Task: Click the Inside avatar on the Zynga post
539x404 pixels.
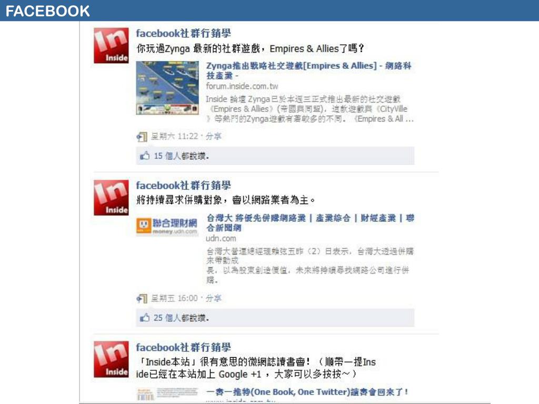Action: coord(111,45)
